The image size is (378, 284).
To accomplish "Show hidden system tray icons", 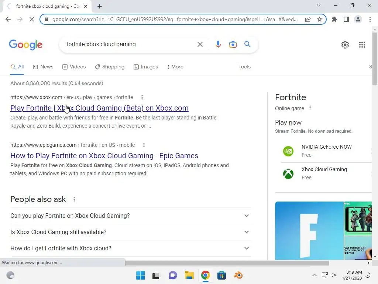I will pos(315,275).
